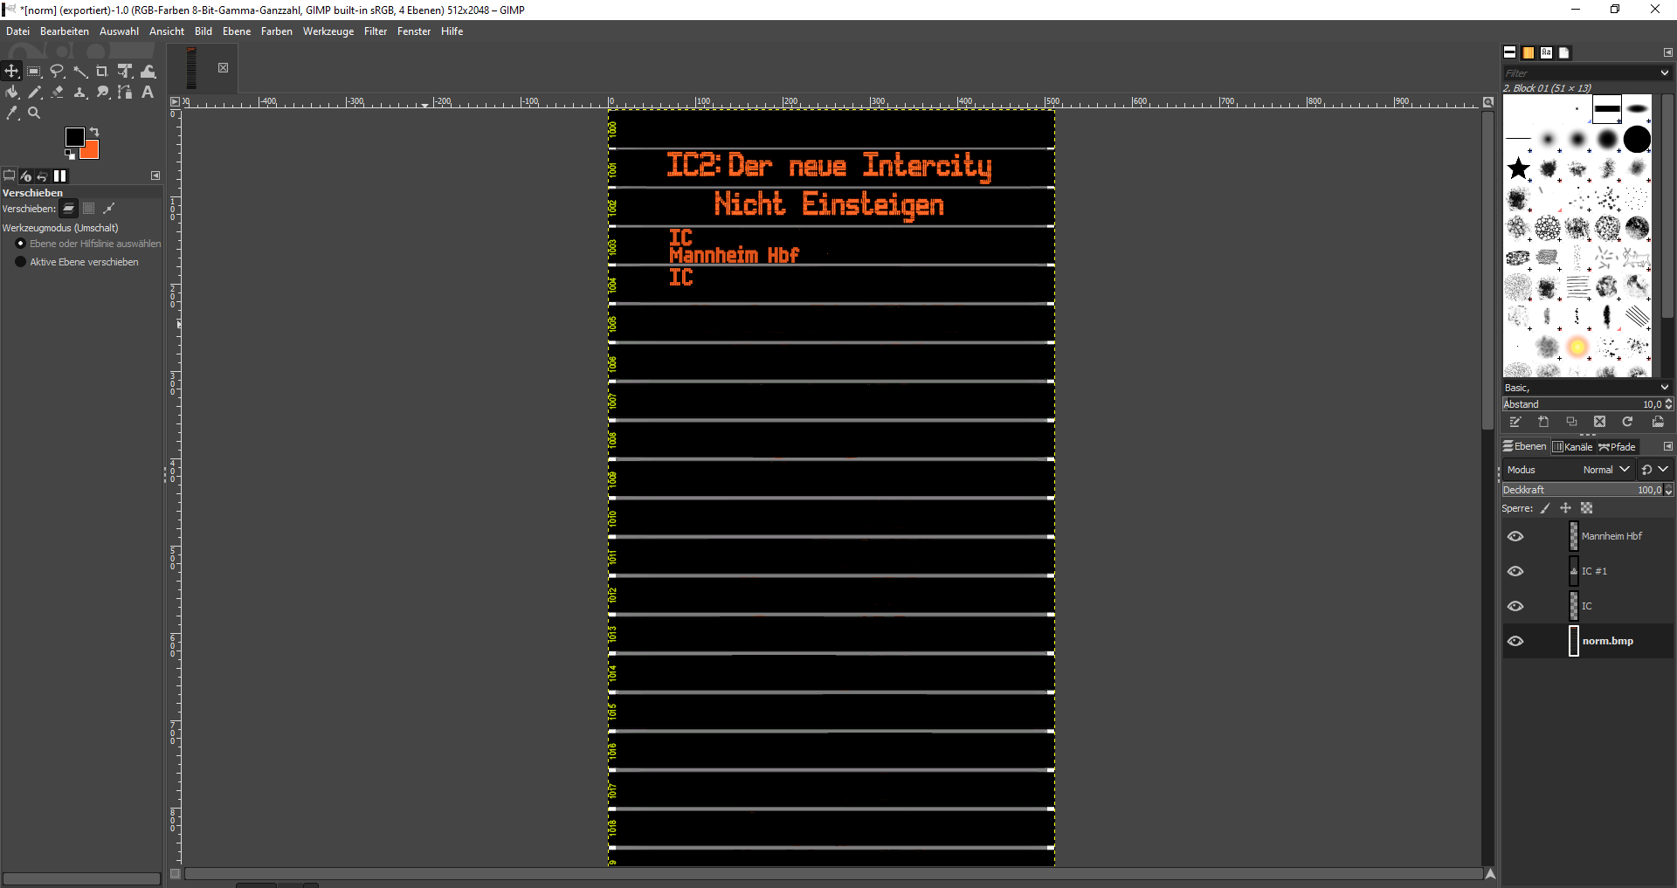Select the Bucket Fill tool
1677x888 pixels.
click(x=11, y=93)
